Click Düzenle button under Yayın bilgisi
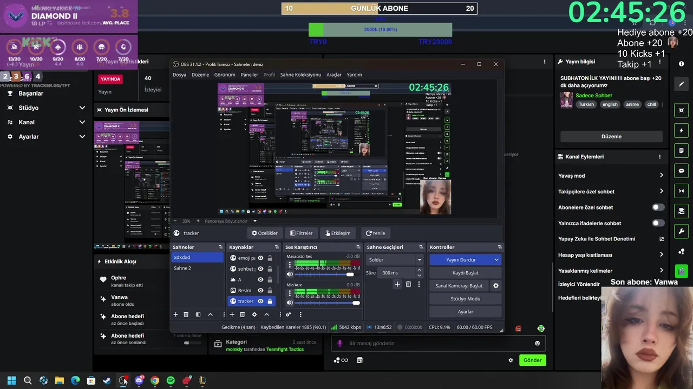The width and height of the screenshot is (693, 389). point(611,137)
